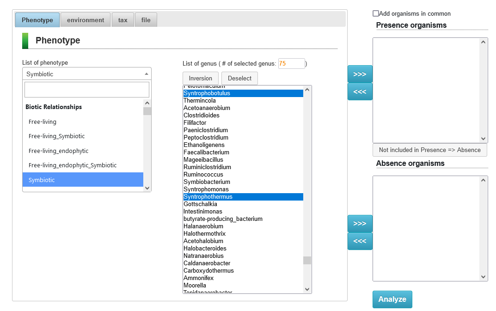The image size is (496, 311).
Task: Click Presence organisms box scroll-down arrow
Action: pos(484,139)
